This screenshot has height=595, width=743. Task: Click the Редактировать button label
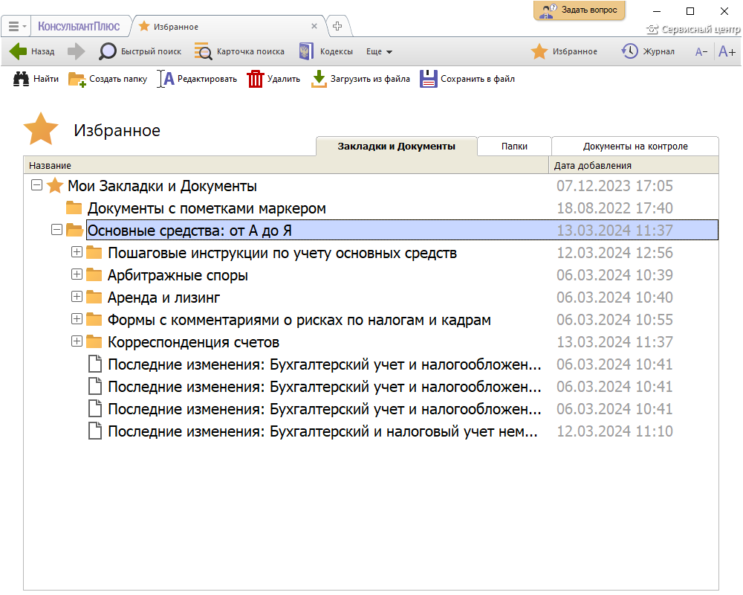[207, 79]
